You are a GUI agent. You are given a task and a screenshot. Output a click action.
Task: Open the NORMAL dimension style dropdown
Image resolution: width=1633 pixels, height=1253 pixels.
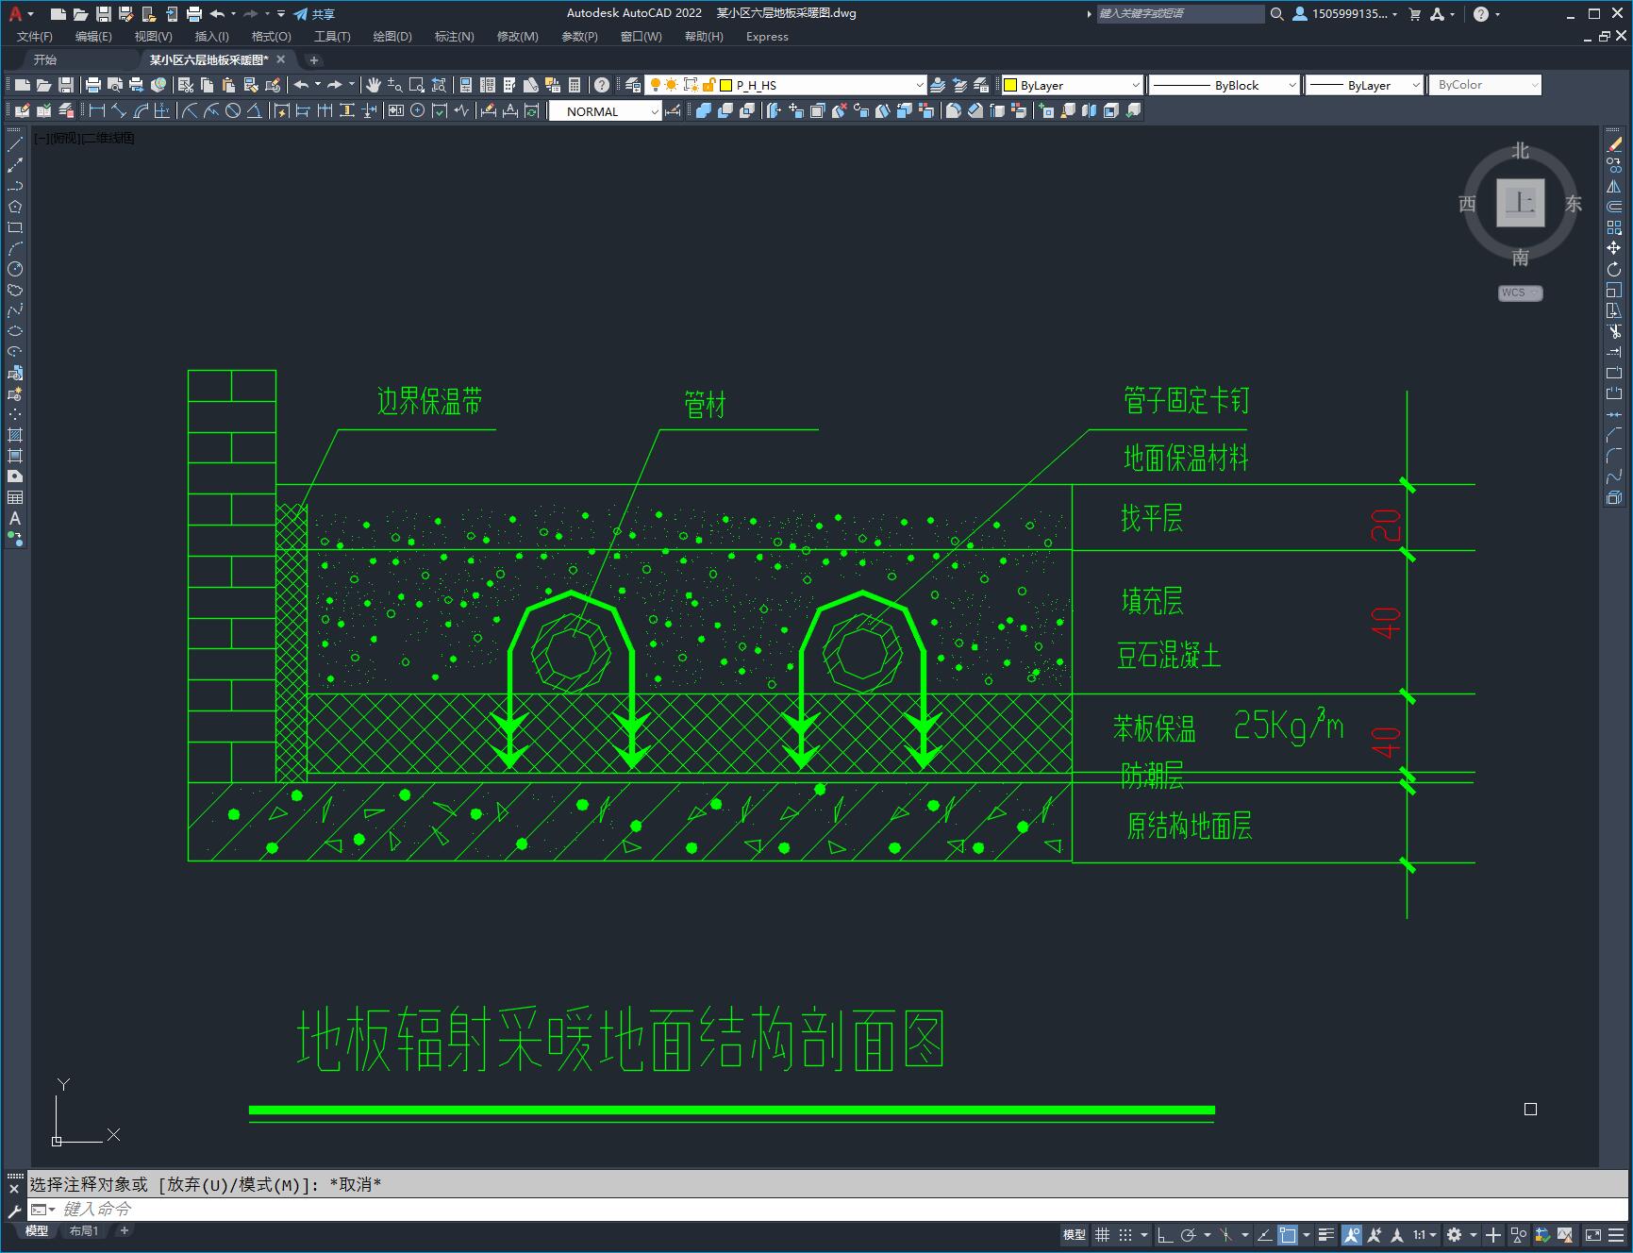tap(606, 111)
